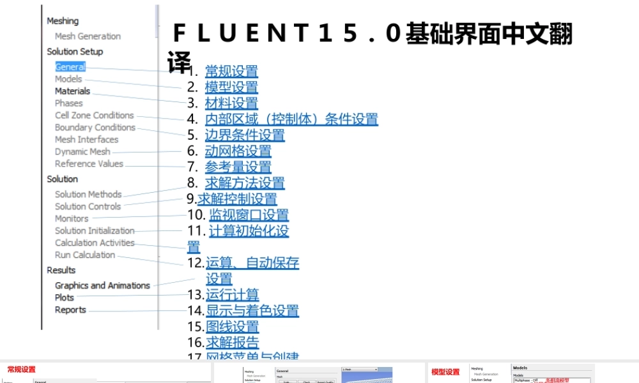The height and width of the screenshot is (383, 639).
Task: Open the 求解方法设置 link
Action: coord(245,183)
